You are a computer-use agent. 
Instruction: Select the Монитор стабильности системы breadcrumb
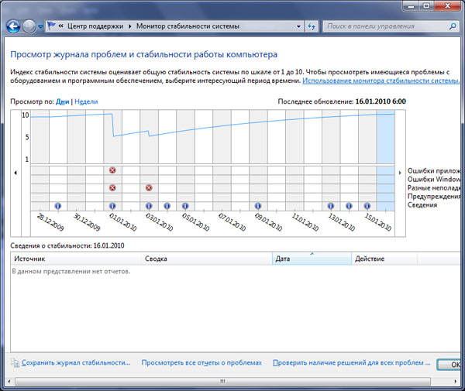188,26
